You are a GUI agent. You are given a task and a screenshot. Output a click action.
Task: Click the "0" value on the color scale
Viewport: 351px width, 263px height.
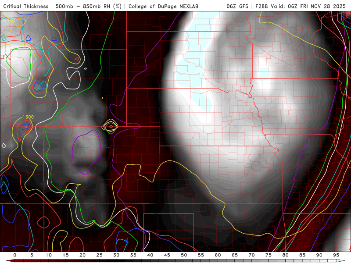[15, 255]
